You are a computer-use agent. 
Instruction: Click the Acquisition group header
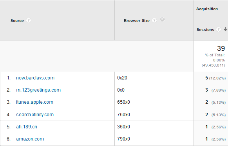[x=207, y=9]
